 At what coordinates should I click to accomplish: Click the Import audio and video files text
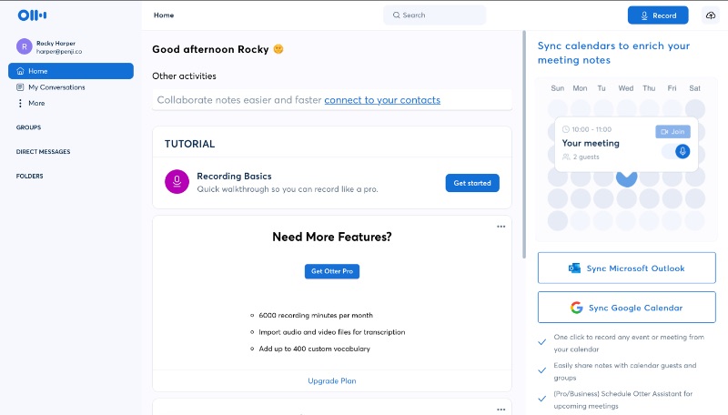[332, 332]
